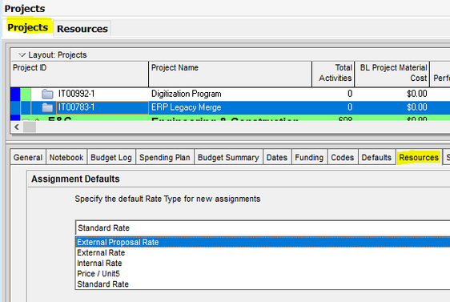Click Total Activities value for Digitization Program

[x=350, y=94]
